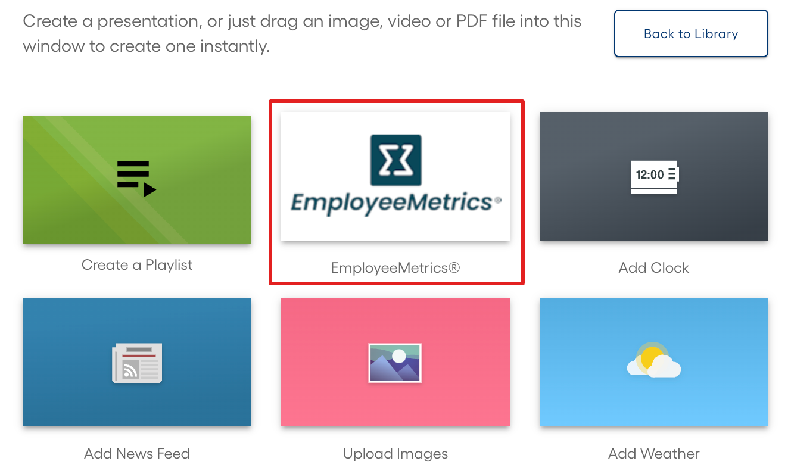The image size is (791, 474).
Task: Click the Add Clock label
Action: (x=653, y=267)
